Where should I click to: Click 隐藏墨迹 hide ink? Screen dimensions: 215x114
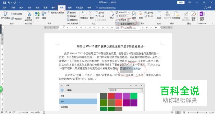click(x=193, y=16)
